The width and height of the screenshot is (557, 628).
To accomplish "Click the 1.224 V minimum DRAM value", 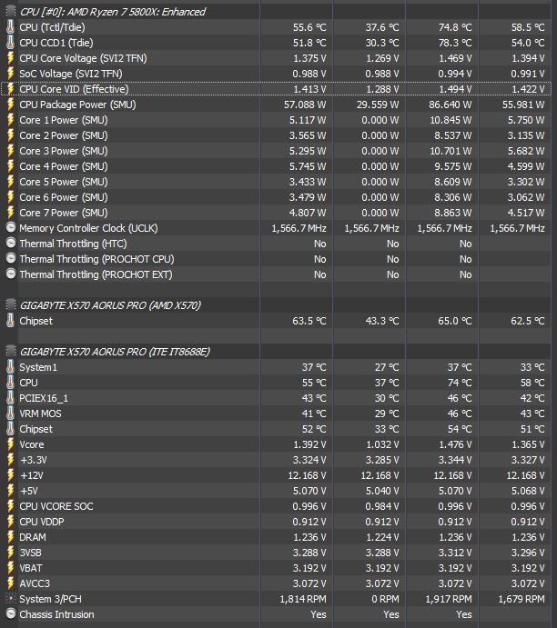I will pyautogui.click(x=382, y=537).
